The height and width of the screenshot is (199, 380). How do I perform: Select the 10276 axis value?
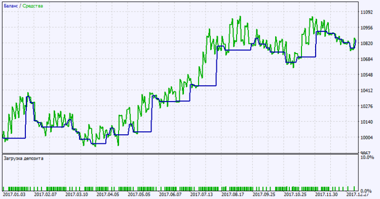point(367,106)
